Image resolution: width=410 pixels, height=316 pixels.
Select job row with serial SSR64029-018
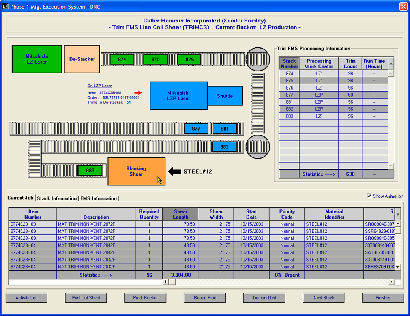tap(202, 231)
